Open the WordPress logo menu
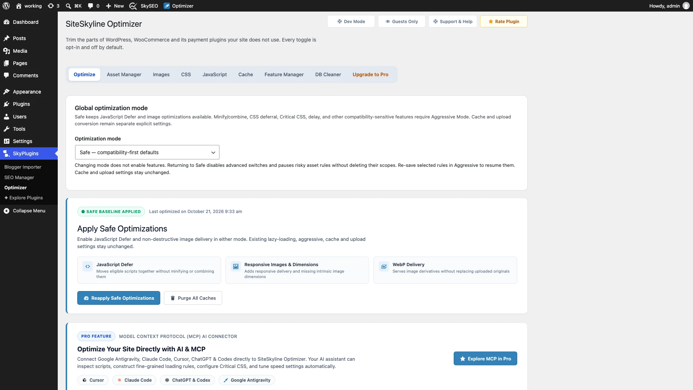 (6, 6)
